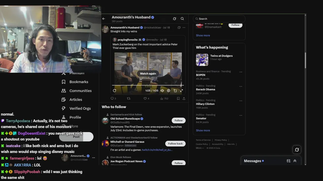The image size is (323, 181).
Task: Open Mitchell or Dunard Garaus avatar
Action: (x=105, y=144)
